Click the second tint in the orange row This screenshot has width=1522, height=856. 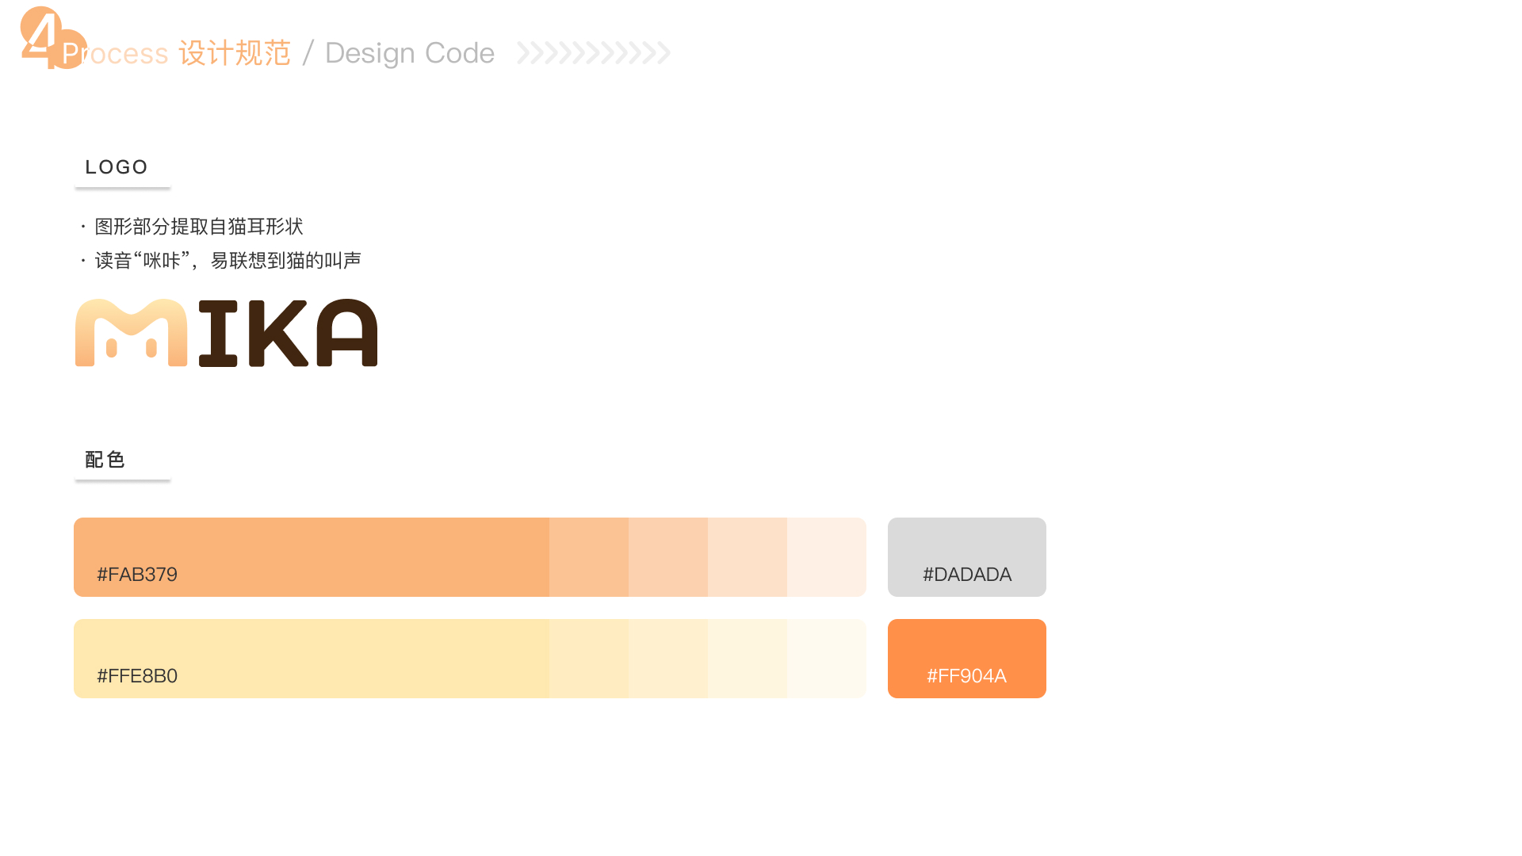(668, 557)
